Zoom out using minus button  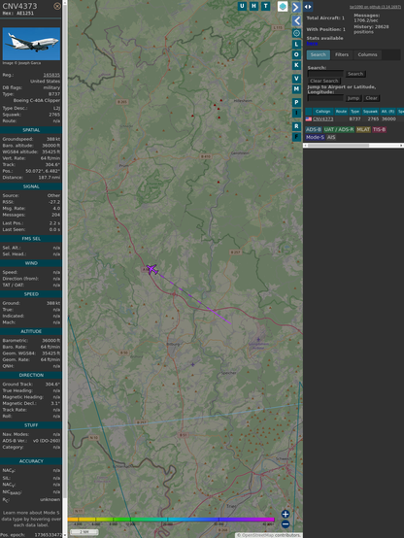click(286, 524)
